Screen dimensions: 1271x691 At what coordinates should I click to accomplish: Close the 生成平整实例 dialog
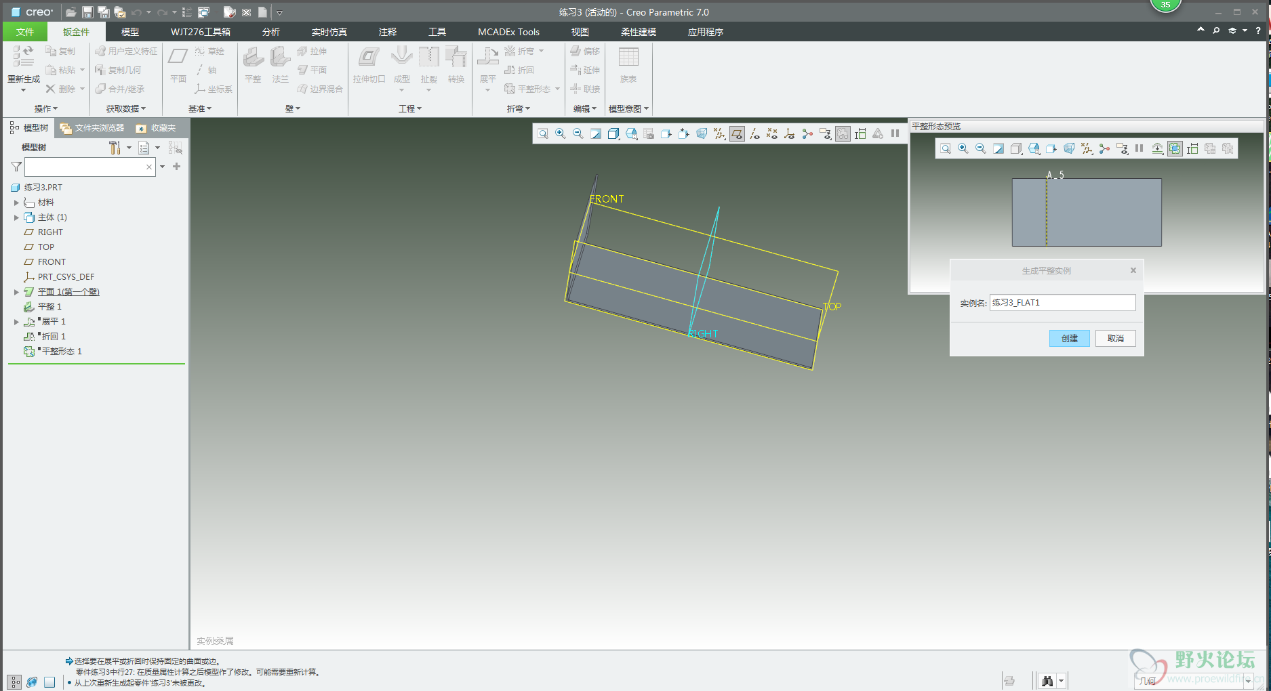click(1133, 270)
